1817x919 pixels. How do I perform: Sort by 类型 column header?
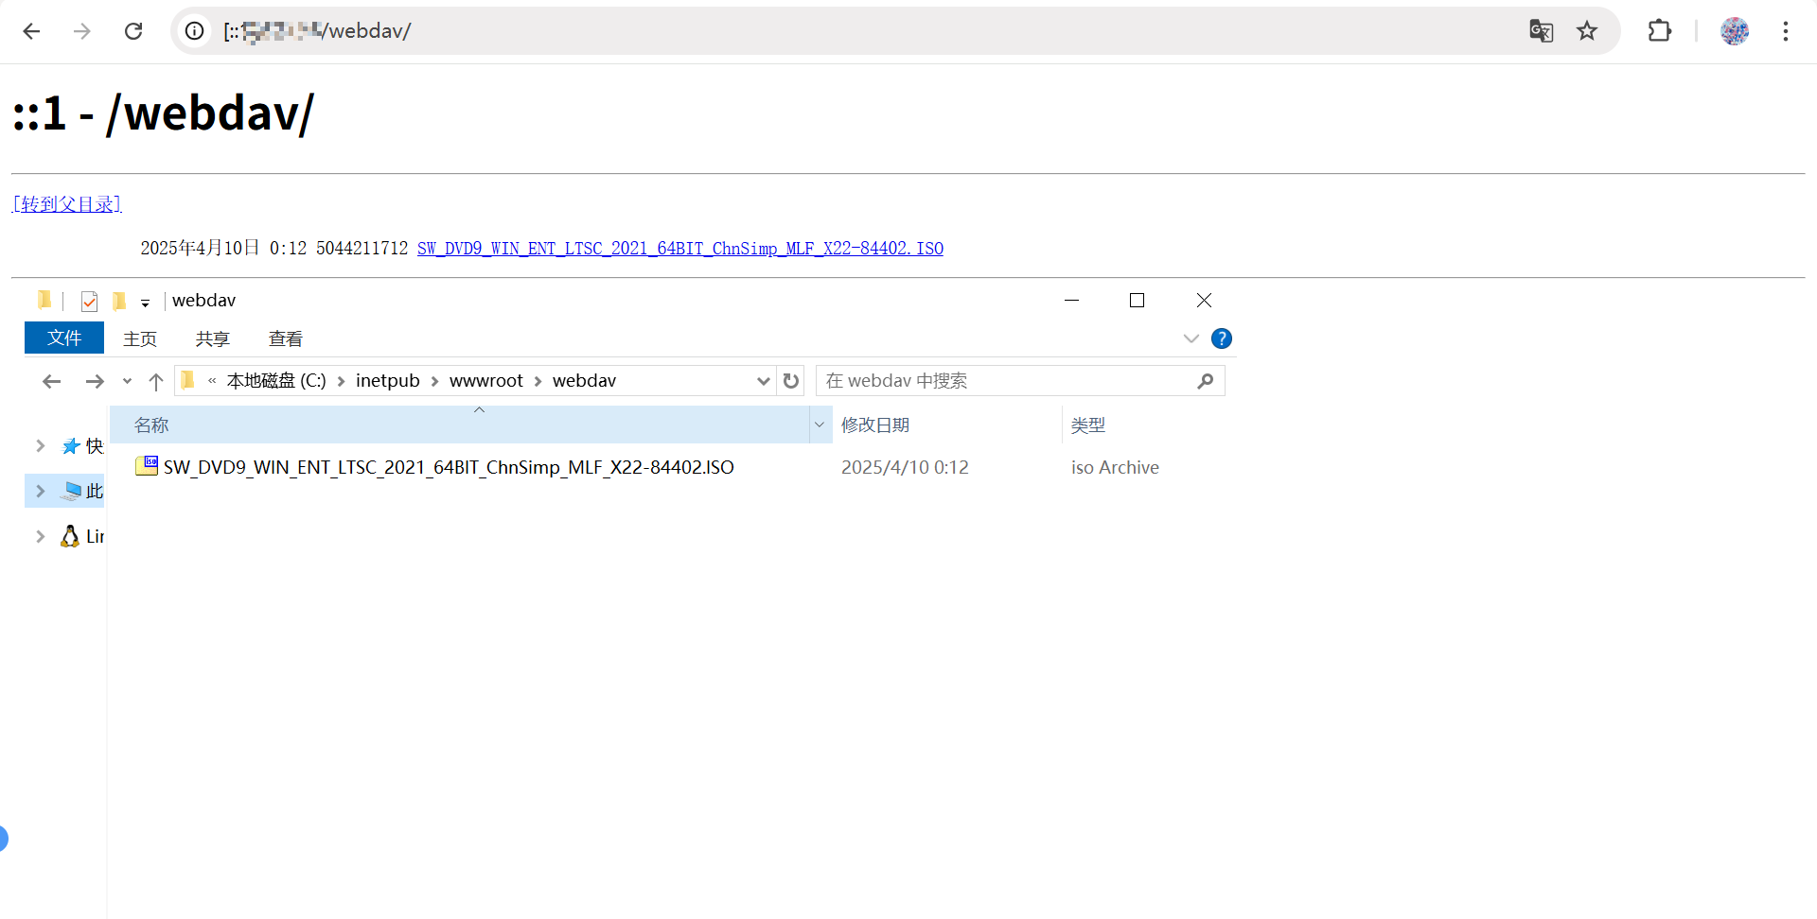click(1088, 425)
